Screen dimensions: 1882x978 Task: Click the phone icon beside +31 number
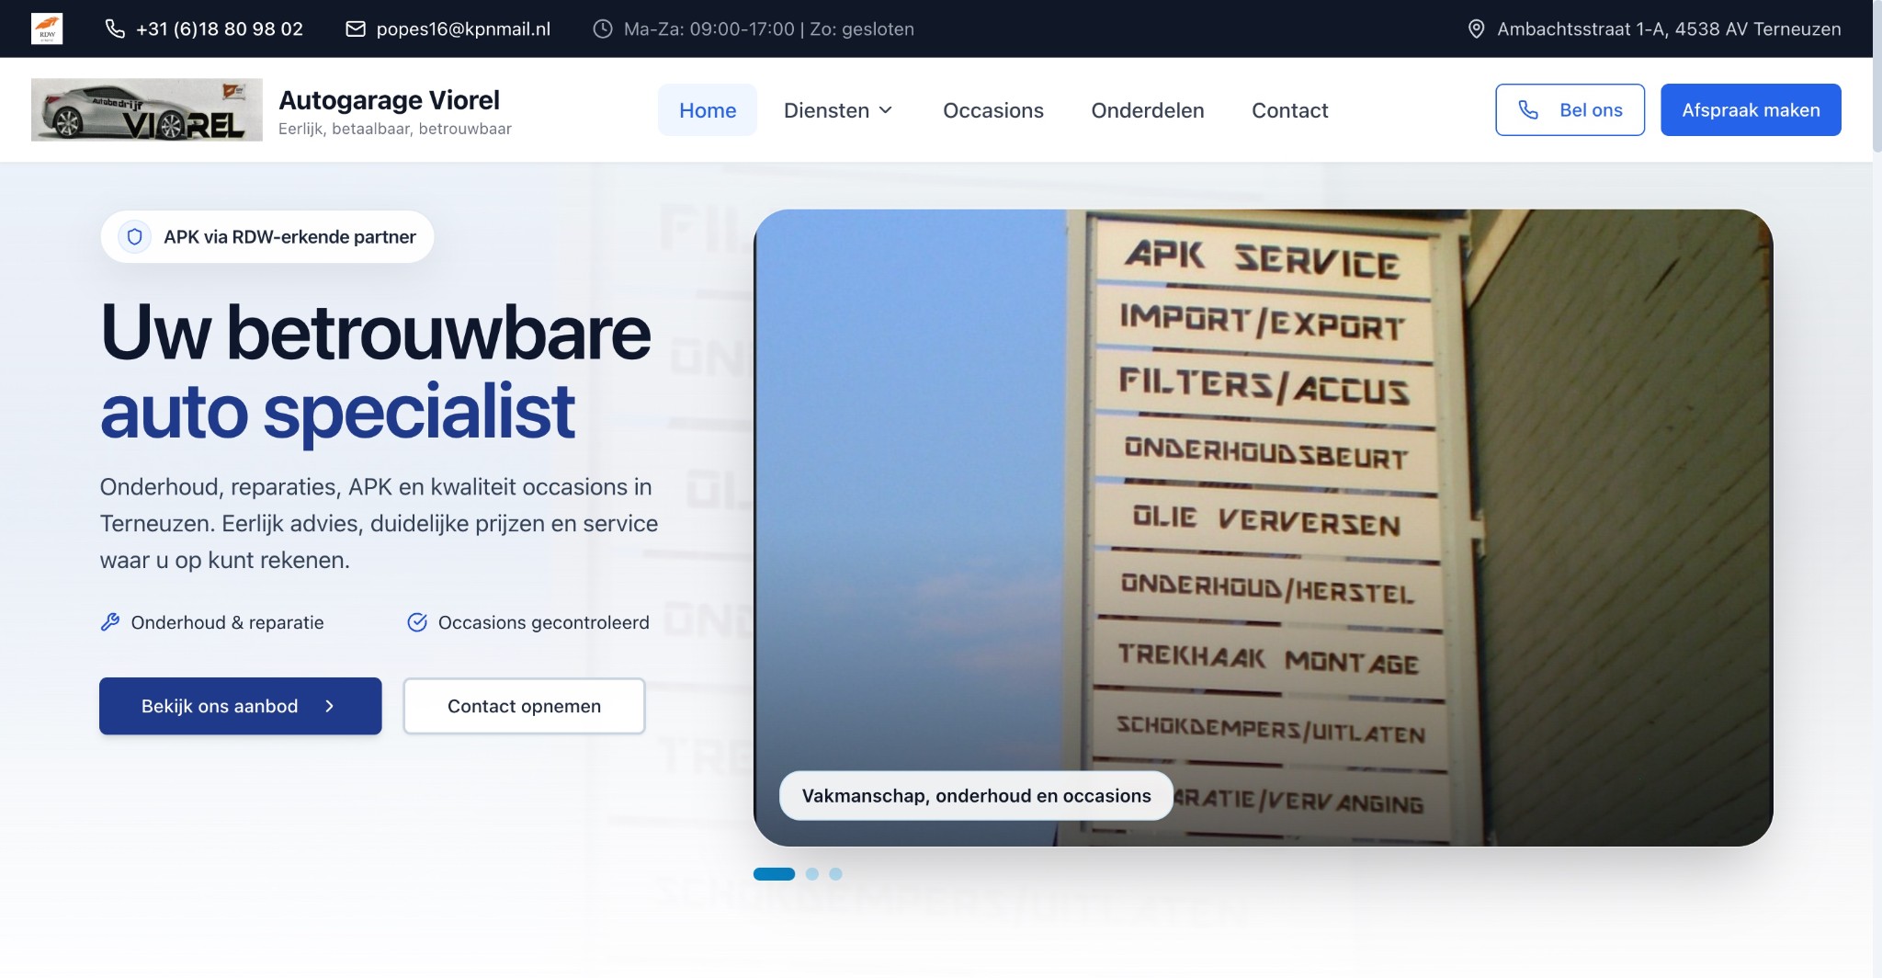point(115,28)
